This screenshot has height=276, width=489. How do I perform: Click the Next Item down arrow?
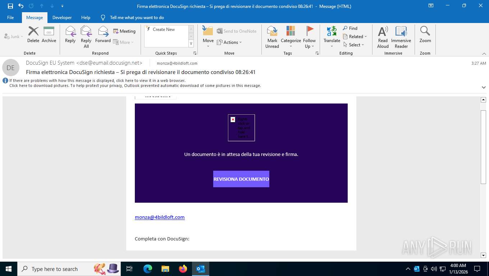[x=52, y=6]
